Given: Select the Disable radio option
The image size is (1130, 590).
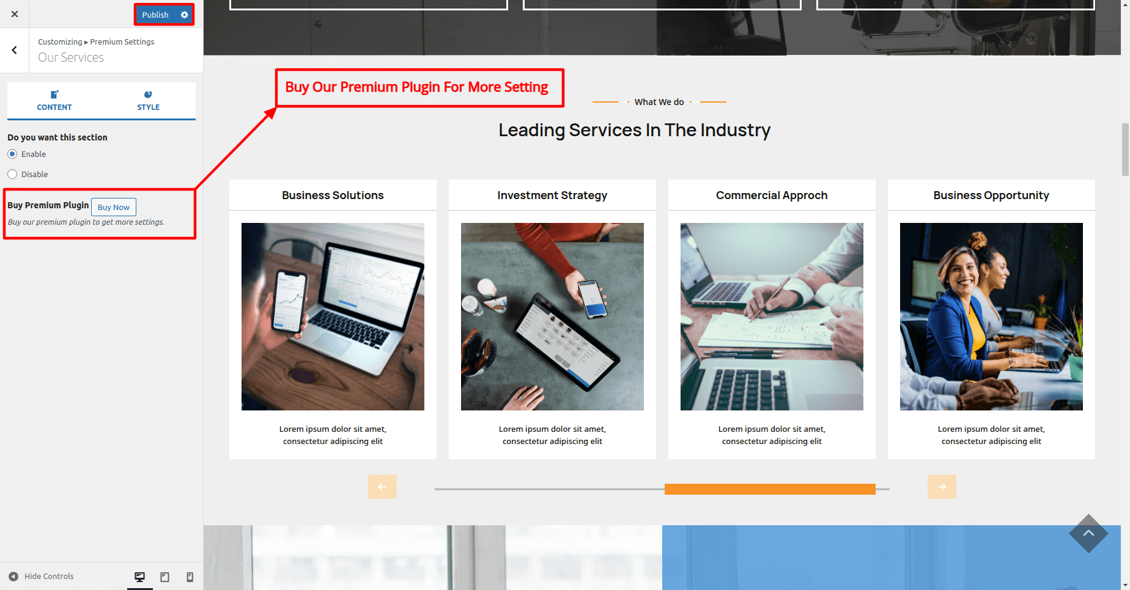Looking at the screenshot, I should point(12,174).
